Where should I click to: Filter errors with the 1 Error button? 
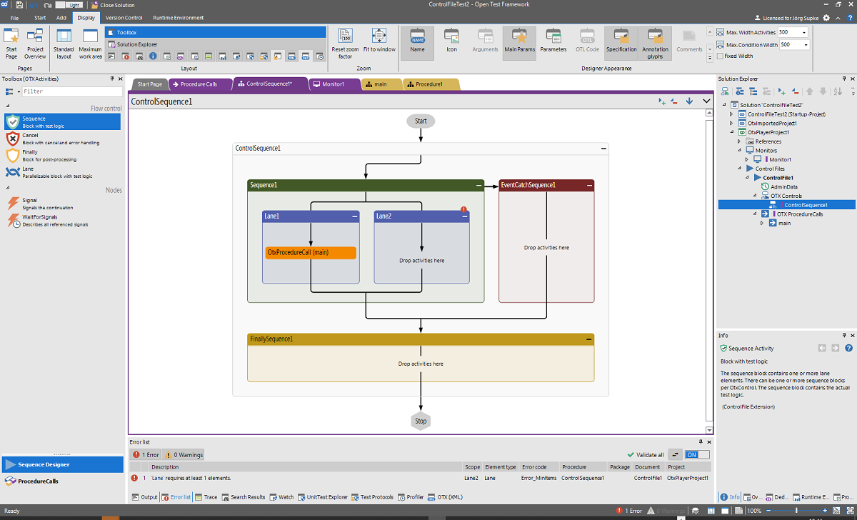[x=146, y=454]
